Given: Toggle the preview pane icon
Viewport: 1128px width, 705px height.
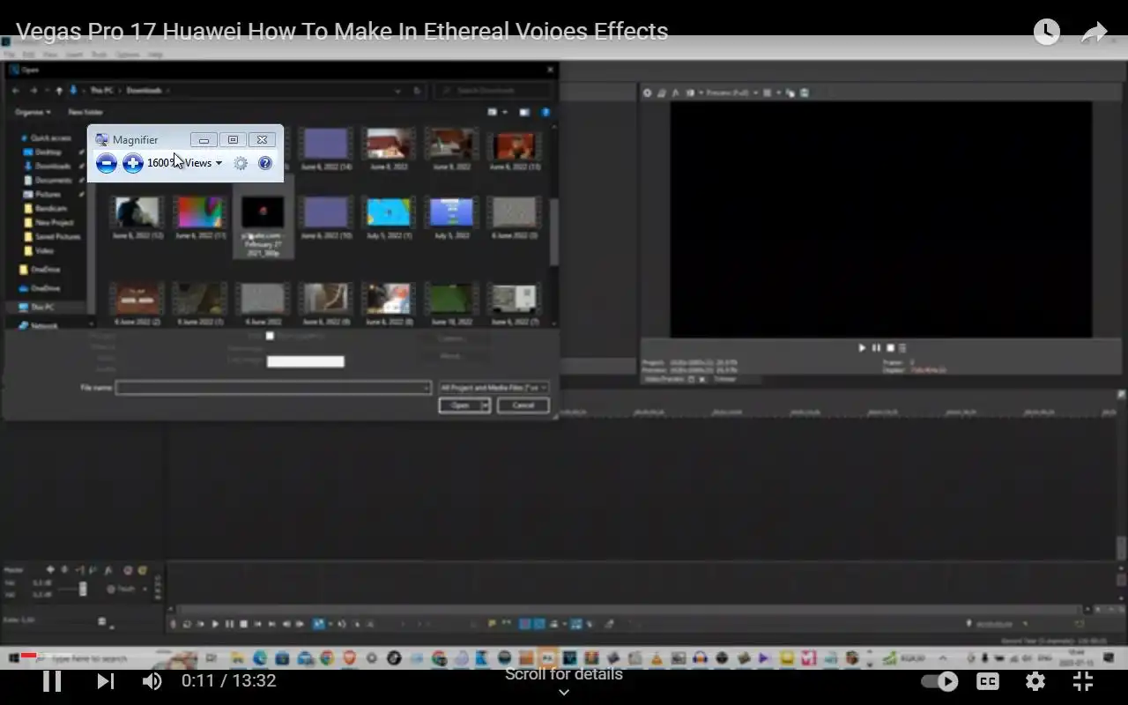Looking at the screenshot, I should click(524, 113).
